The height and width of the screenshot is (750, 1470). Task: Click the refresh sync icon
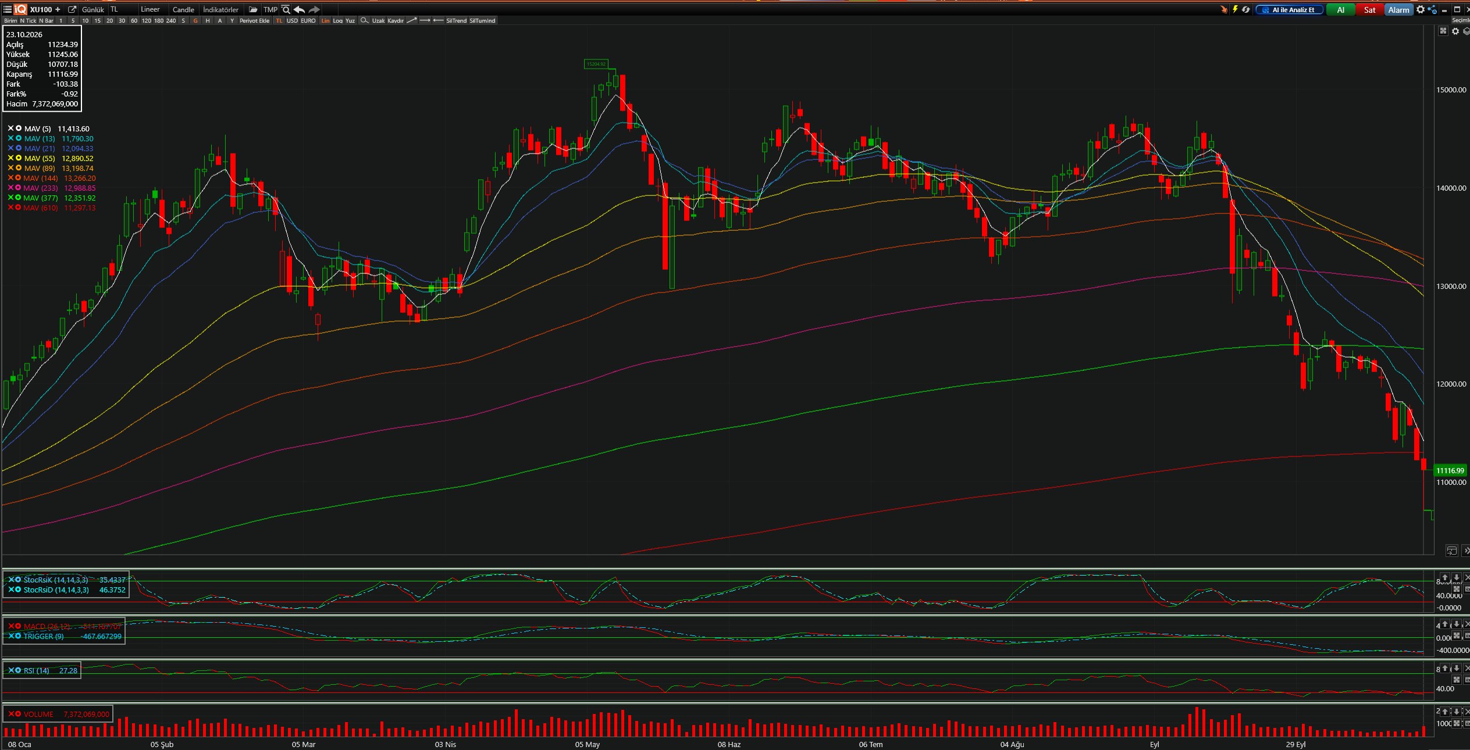pyautogui.click(x=1245, y=9)
